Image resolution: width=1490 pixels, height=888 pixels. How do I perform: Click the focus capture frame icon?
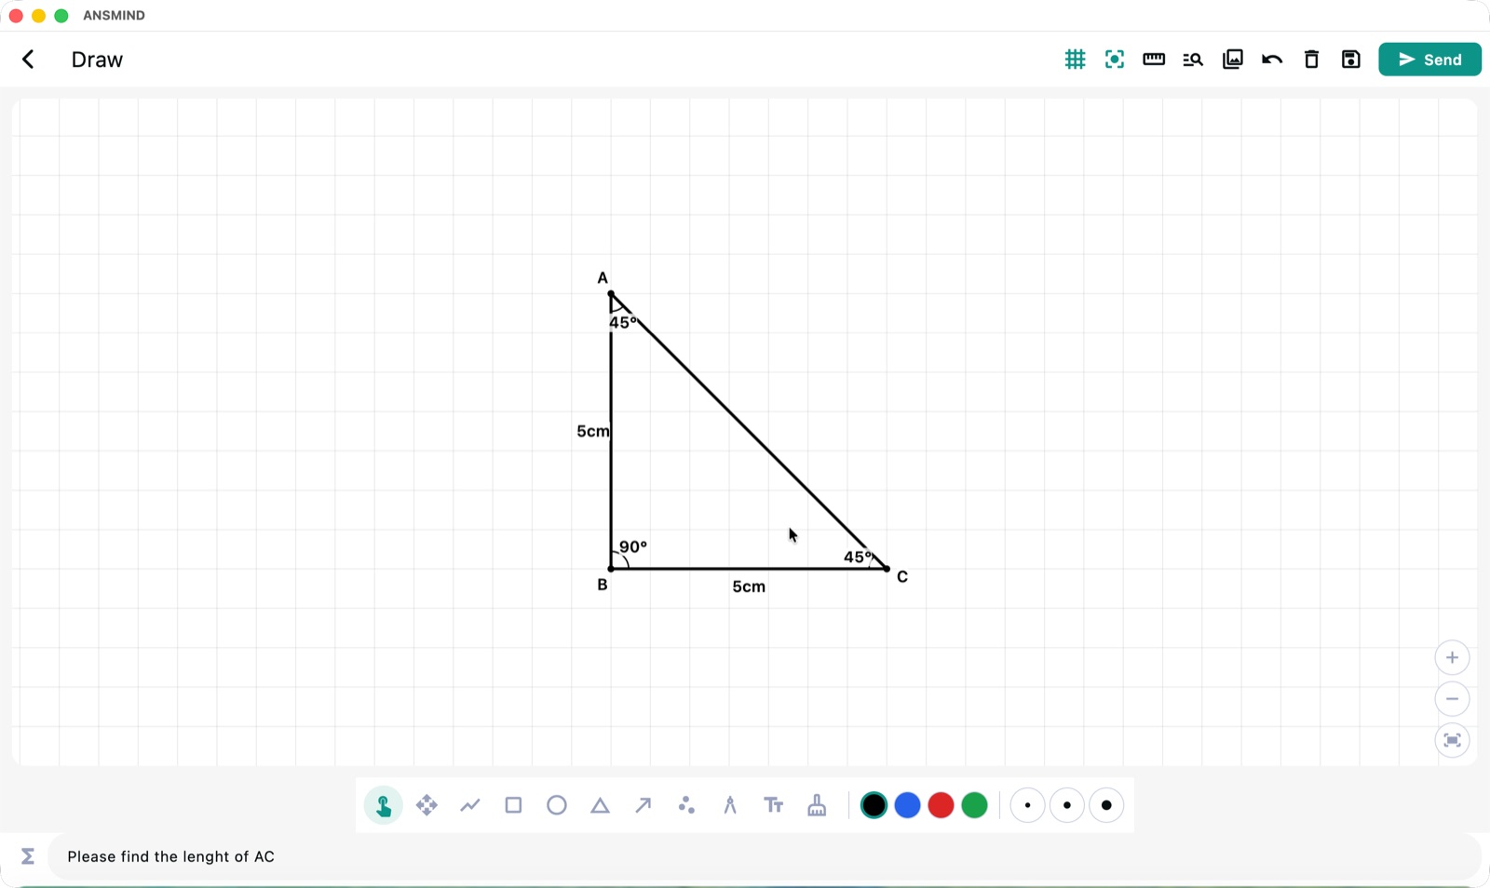coord(1115,60)
